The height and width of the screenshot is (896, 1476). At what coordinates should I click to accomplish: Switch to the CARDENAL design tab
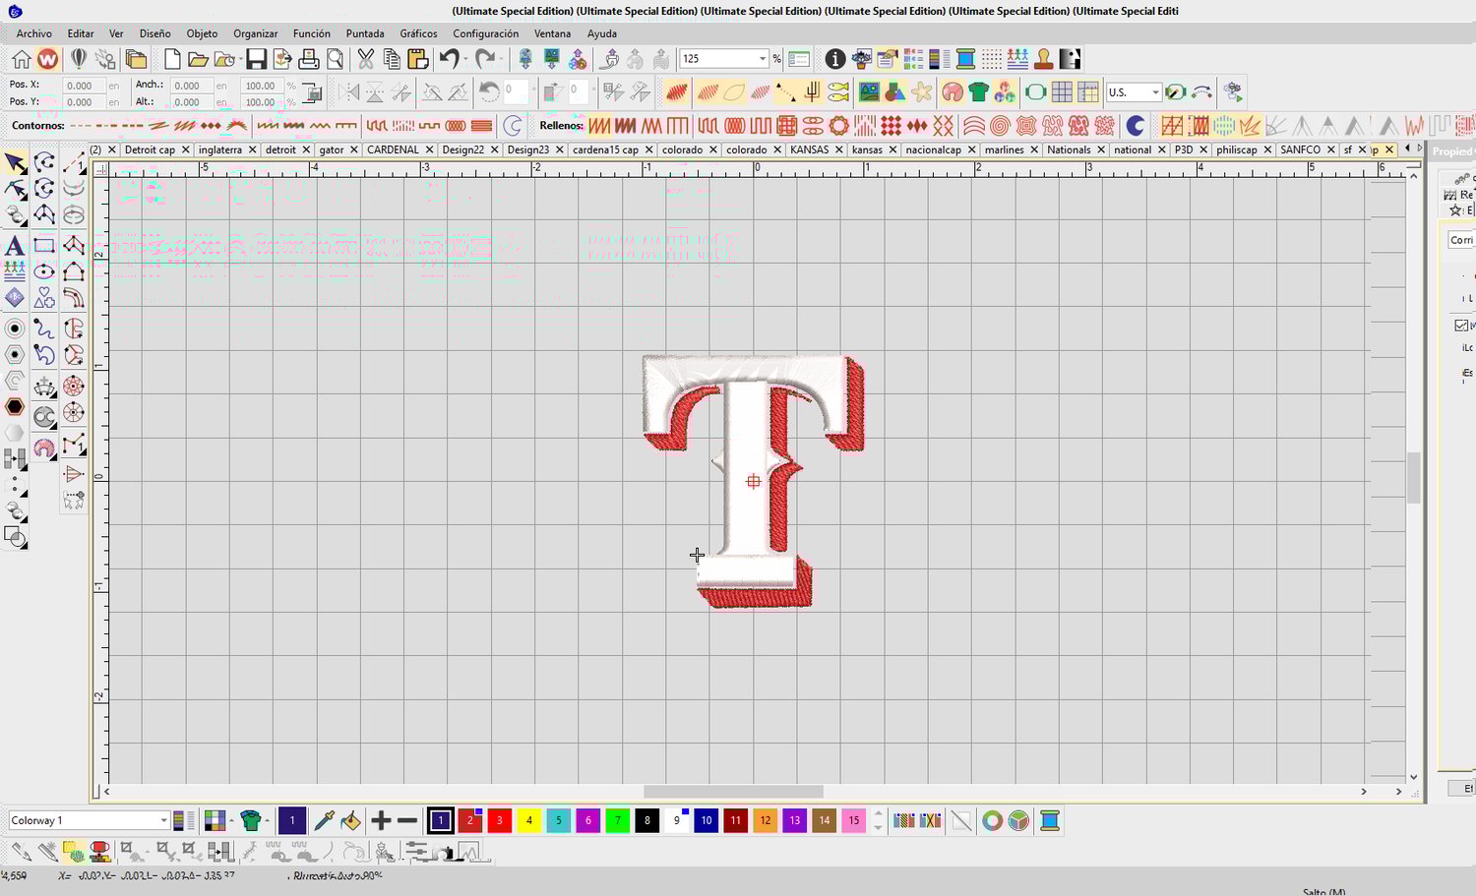[x=393, y=149]
